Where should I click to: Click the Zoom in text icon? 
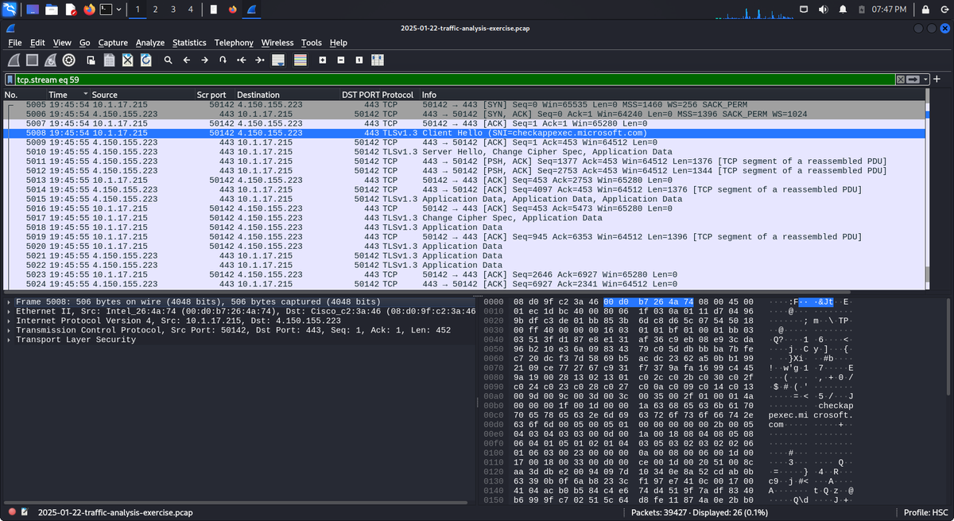click(x=323, y=60)
